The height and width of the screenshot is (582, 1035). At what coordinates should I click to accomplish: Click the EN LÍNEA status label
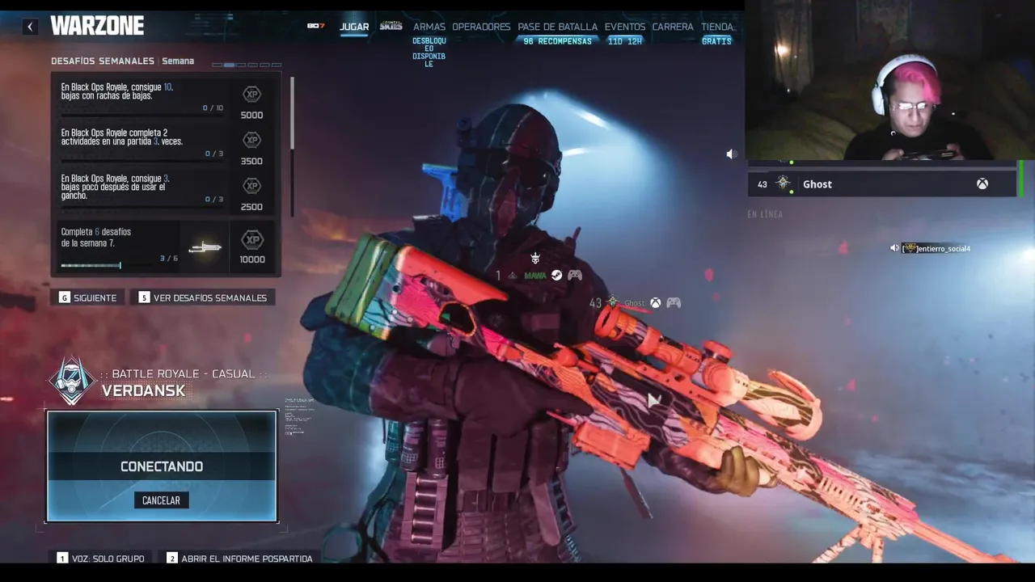tap(765, 215)
